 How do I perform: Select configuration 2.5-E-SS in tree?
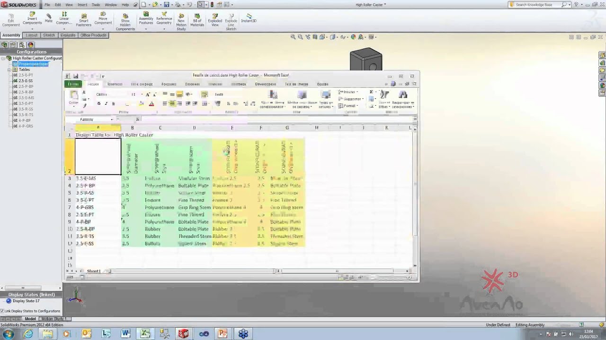point(26,81)
